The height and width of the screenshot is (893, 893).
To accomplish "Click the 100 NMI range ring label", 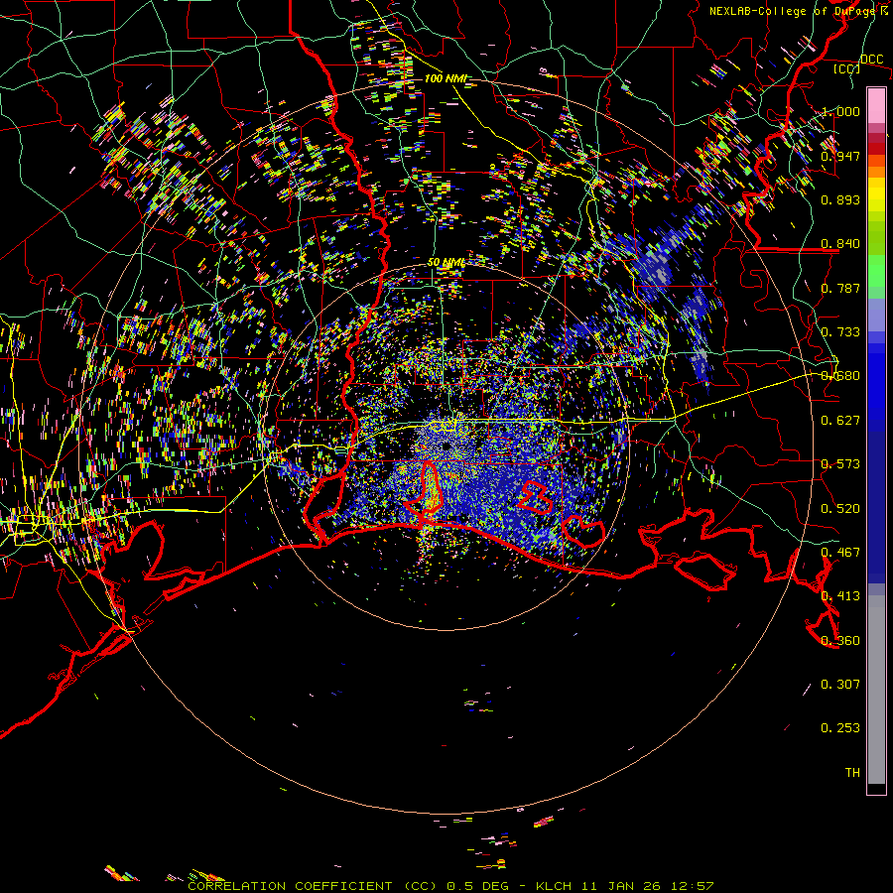I will [x=446, y=78].
